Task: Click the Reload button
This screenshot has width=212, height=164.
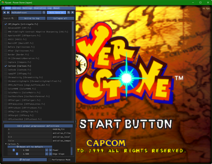Action: (x=25, y=160)
